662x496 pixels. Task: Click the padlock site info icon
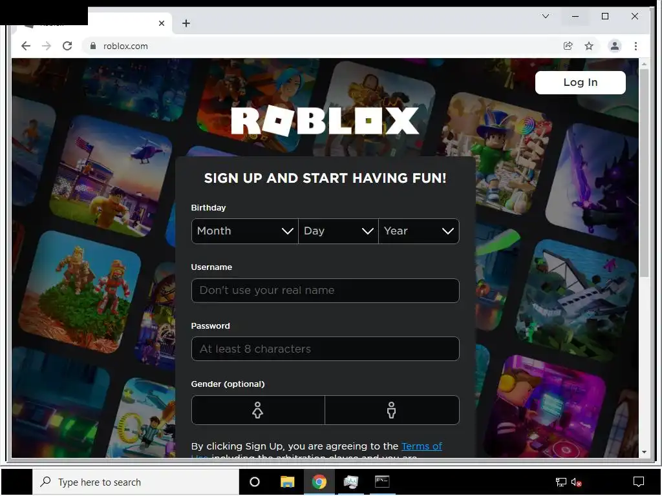pyautogui.click(x=93, y=46)
